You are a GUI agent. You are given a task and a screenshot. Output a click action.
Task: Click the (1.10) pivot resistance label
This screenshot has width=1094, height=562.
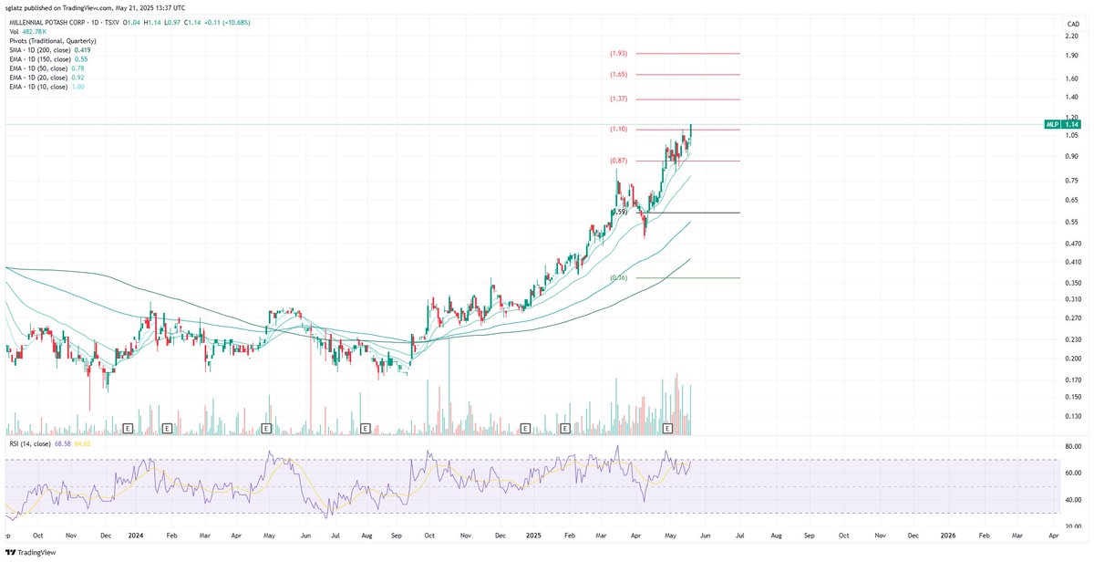[x=618, y=130]
